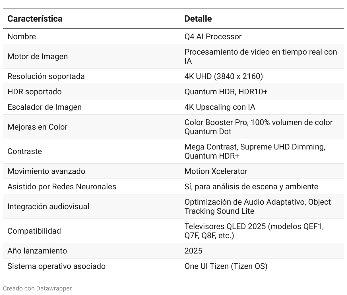Click the Quantum HDR, HDR10+ cell
The height and width of the screenshot is (295, 347).
click(x=226, y=92)
